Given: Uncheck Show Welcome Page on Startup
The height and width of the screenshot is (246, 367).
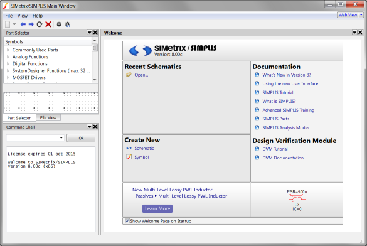Looking at the screenshot, I should (127, 221).
